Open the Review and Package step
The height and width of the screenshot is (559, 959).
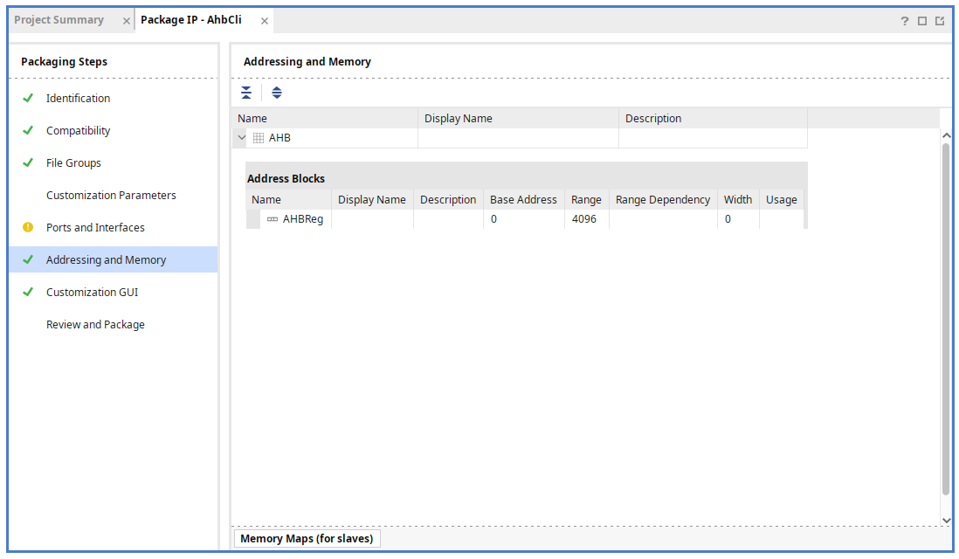click(95, 325)
